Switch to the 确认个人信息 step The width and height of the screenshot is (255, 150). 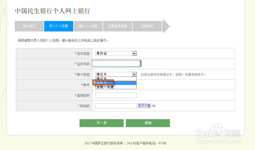88,26
